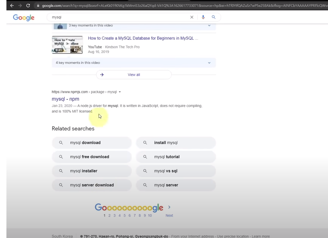Open the 6:41 MySQL Database video thumbnail
This screenshot has height=238, width=328.
[x=67, y=45]
